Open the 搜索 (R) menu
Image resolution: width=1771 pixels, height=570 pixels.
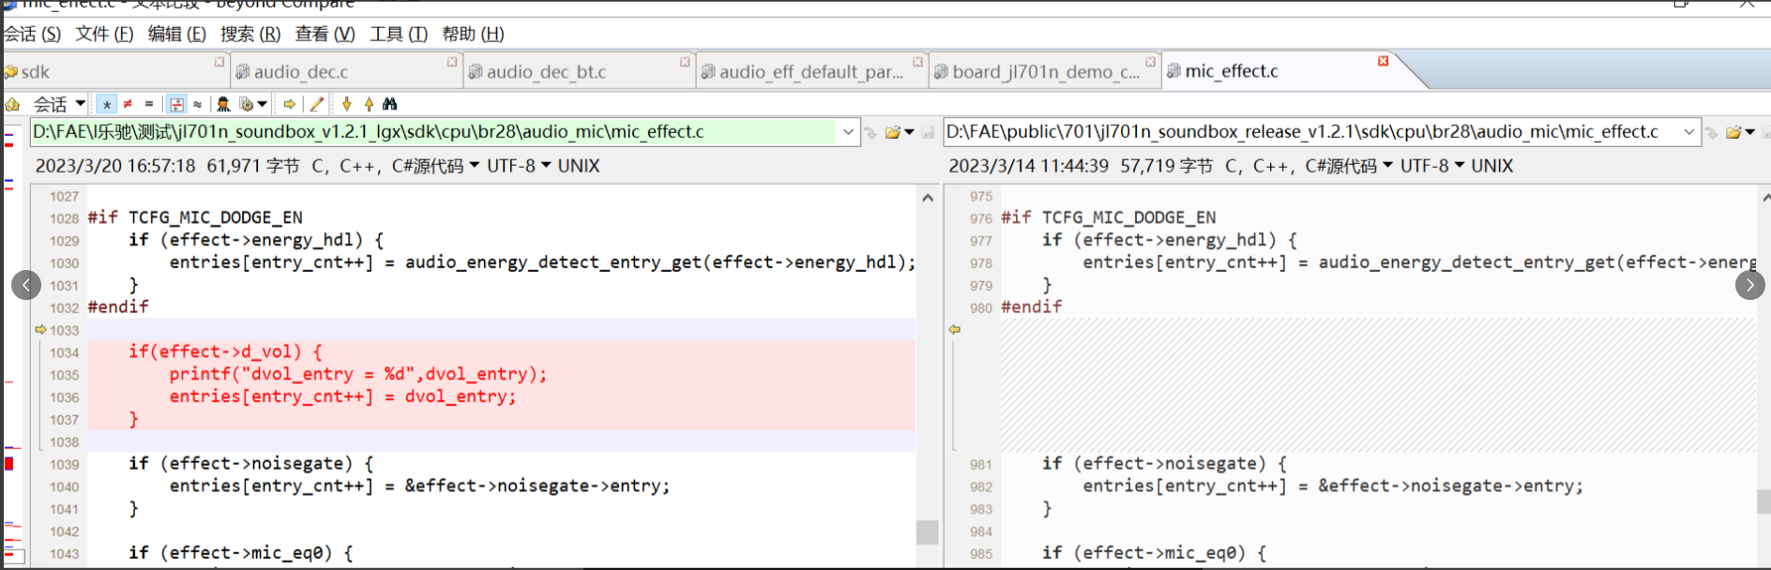pos(250,34)
